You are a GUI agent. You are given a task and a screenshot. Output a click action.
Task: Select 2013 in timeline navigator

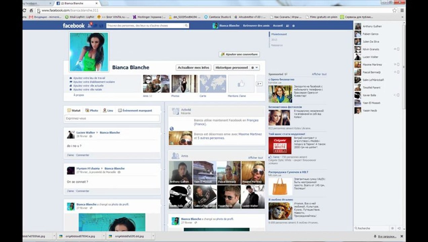[274, 40]
